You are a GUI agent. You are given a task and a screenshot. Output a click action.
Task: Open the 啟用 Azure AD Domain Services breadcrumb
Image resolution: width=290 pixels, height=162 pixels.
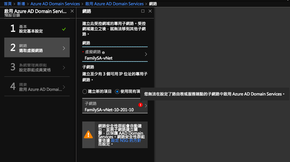click(114, 4)
